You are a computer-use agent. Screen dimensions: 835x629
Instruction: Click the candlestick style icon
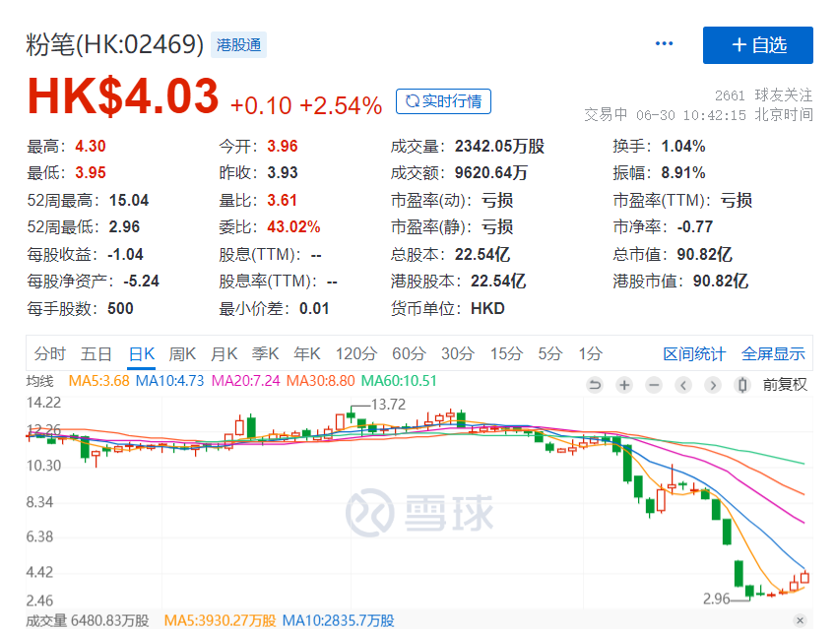[x=740, y=385]
